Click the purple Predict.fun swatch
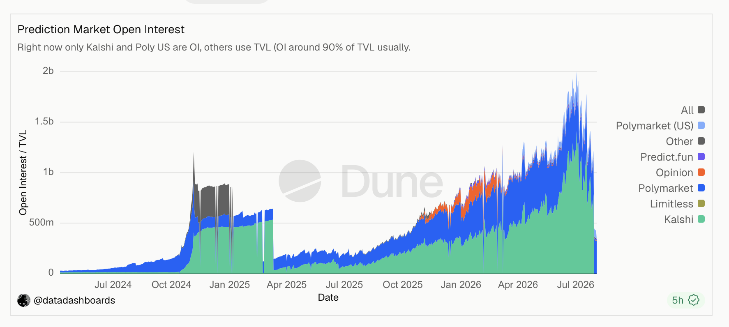 click(x=701, y=157)
